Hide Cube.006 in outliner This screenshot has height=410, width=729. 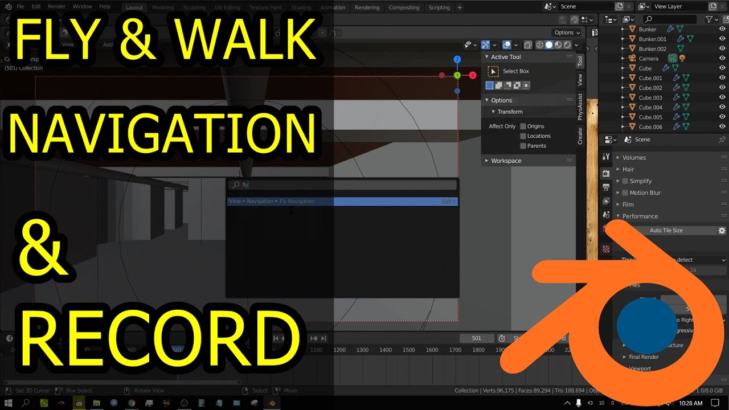[x=722, y=126]
